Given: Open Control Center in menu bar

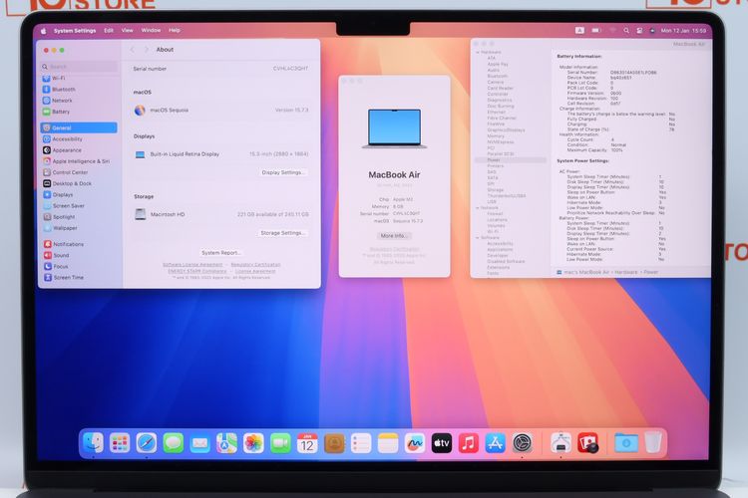Looking at the screenshot, I should (x=639, y=31).
